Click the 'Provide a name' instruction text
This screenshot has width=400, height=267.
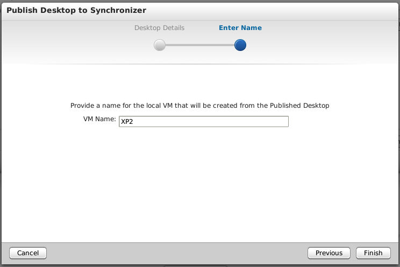click(199, 106)
